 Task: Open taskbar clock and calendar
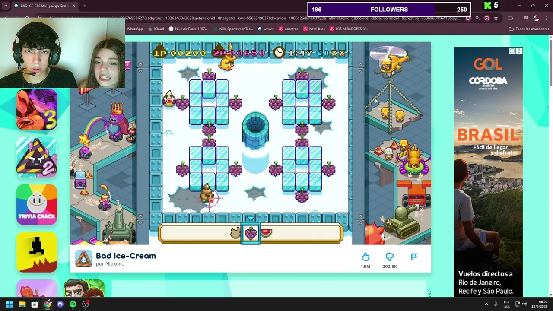(x=539, y=304)
